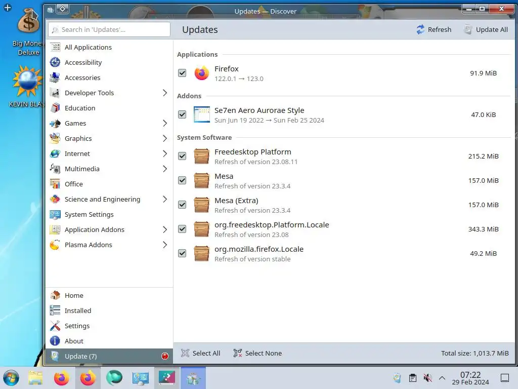Click the add widget plus desktop corner button
This screenshot has width=518, height=389.
click(7, 7)
